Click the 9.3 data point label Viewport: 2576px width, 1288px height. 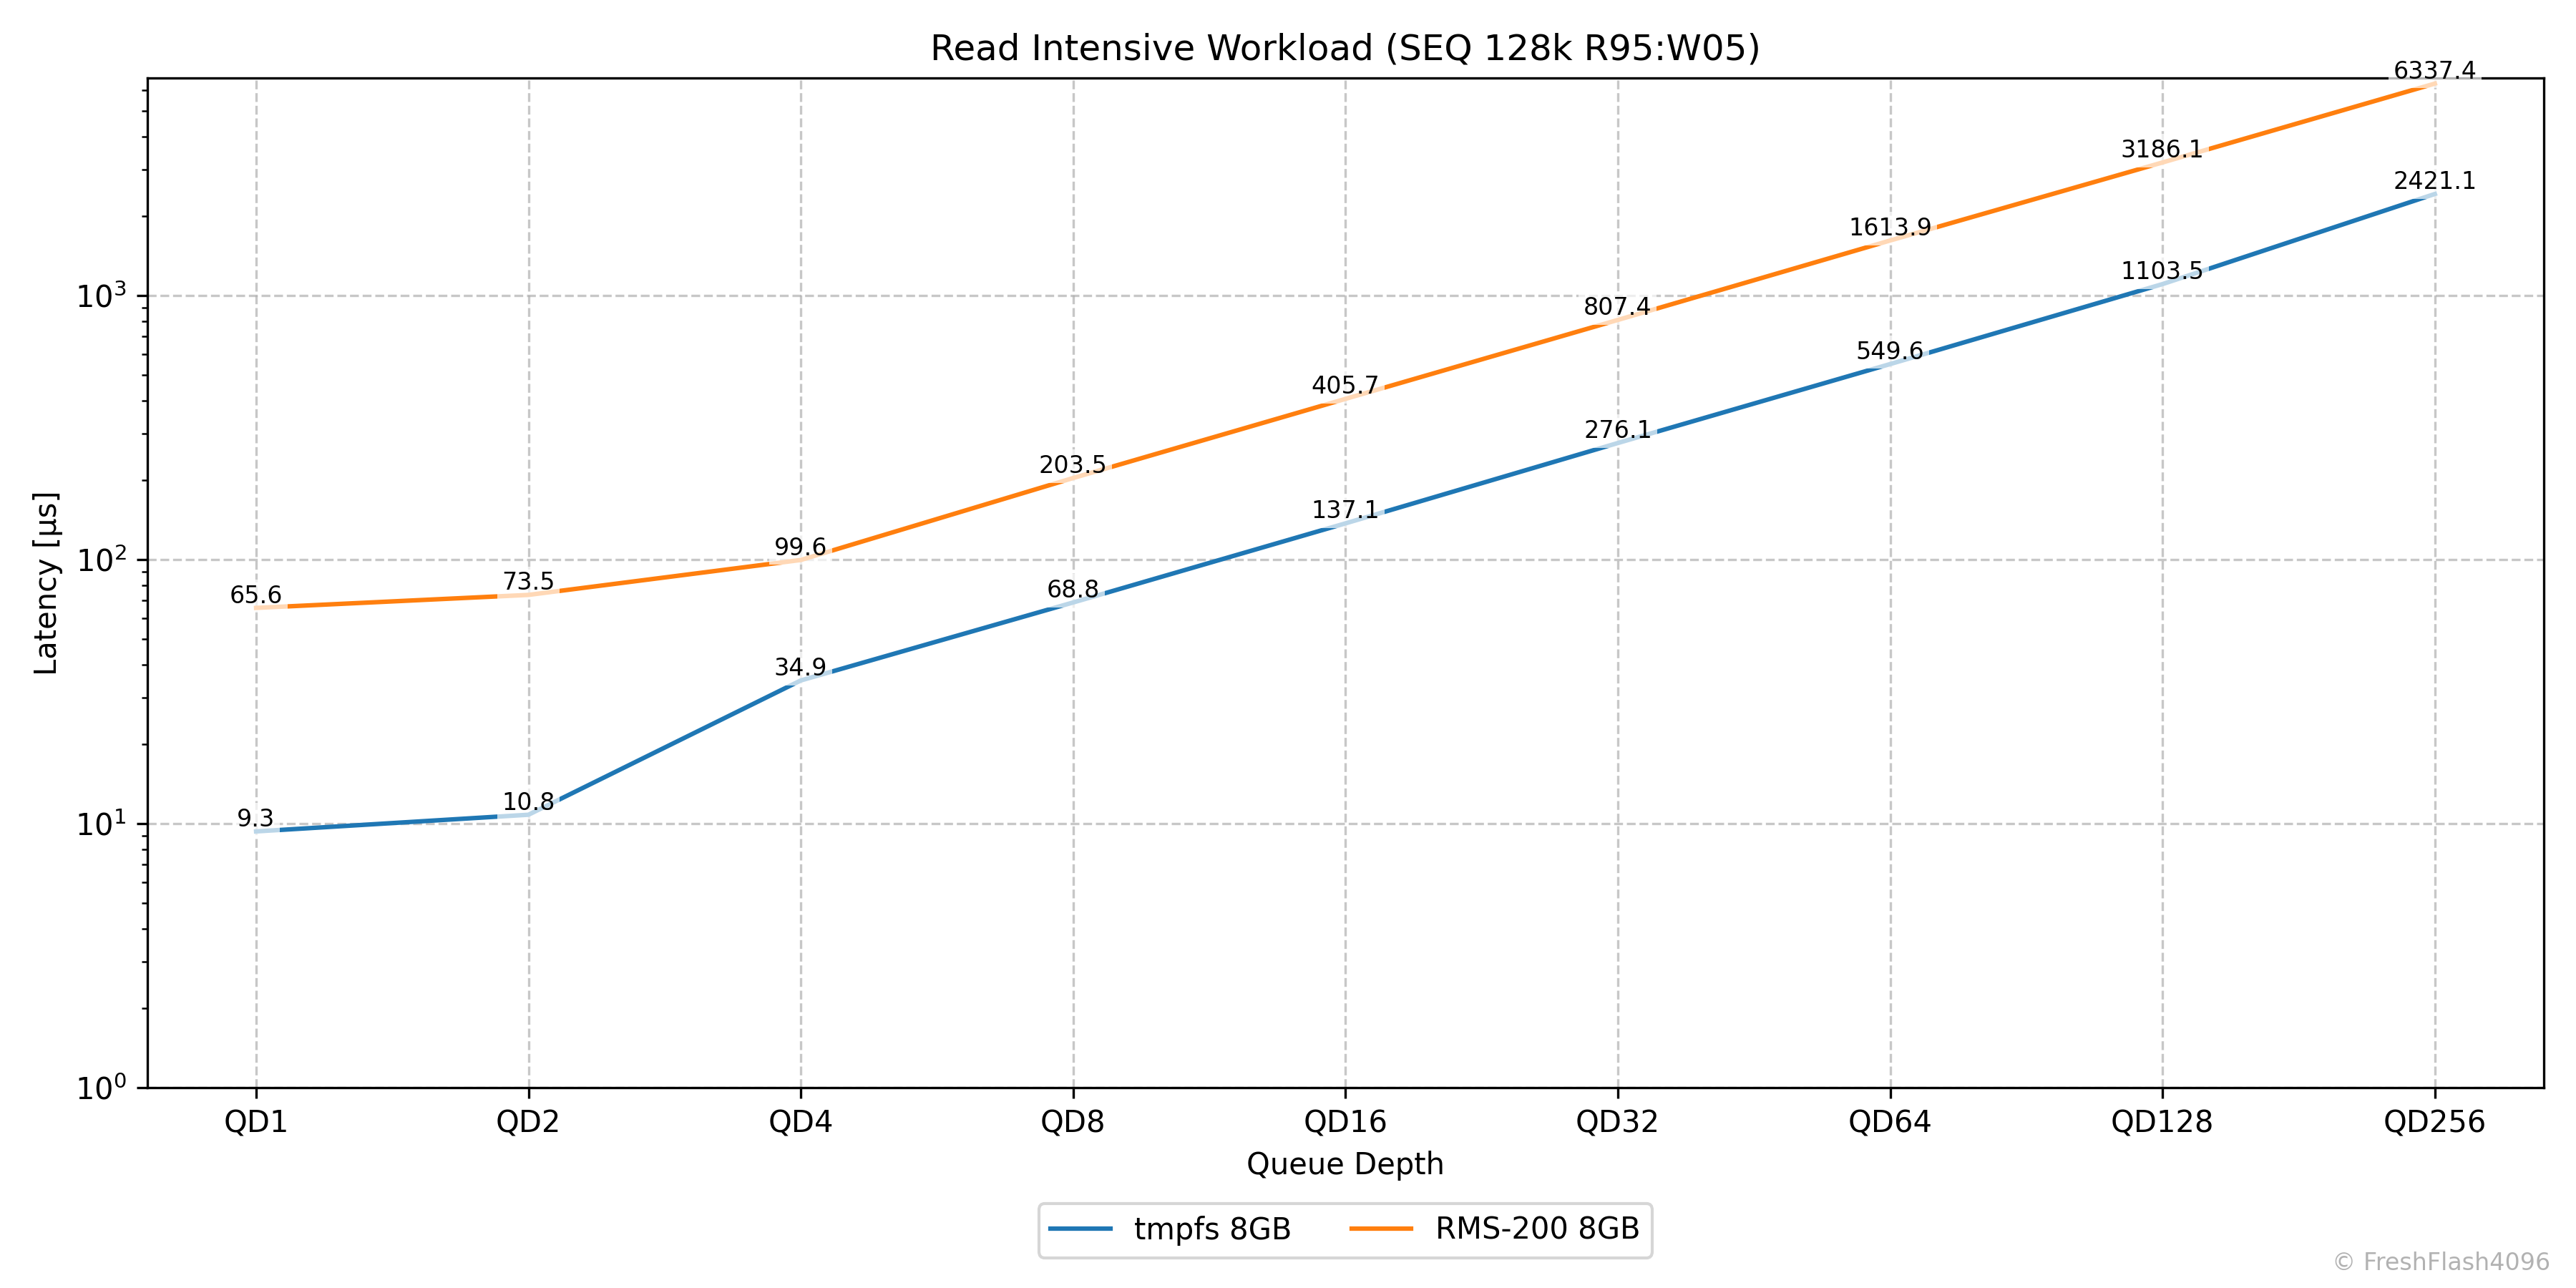255,819
